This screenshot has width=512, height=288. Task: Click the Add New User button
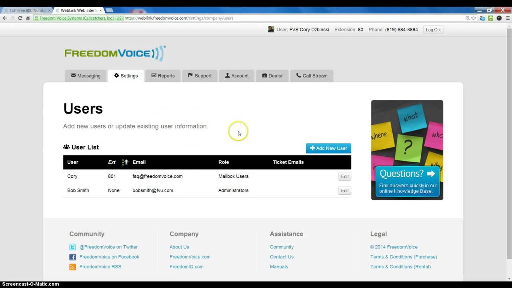pos(328,148)
